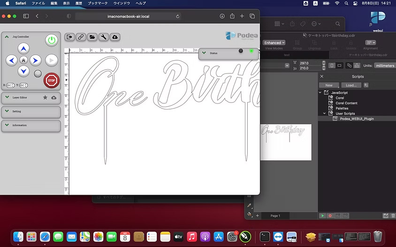Jog the laser head left
Viewport: 396px width, 247px height.
(12, 60)
